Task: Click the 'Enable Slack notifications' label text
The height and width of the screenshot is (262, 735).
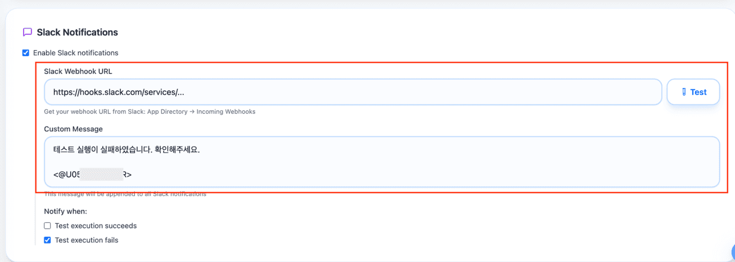Action: (75, 53)
